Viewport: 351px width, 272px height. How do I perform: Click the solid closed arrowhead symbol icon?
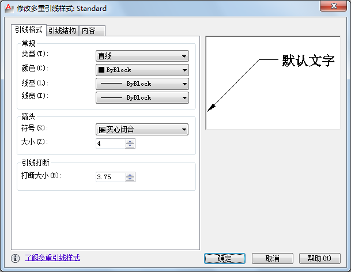pyautogui.click(x=102, y=130)
